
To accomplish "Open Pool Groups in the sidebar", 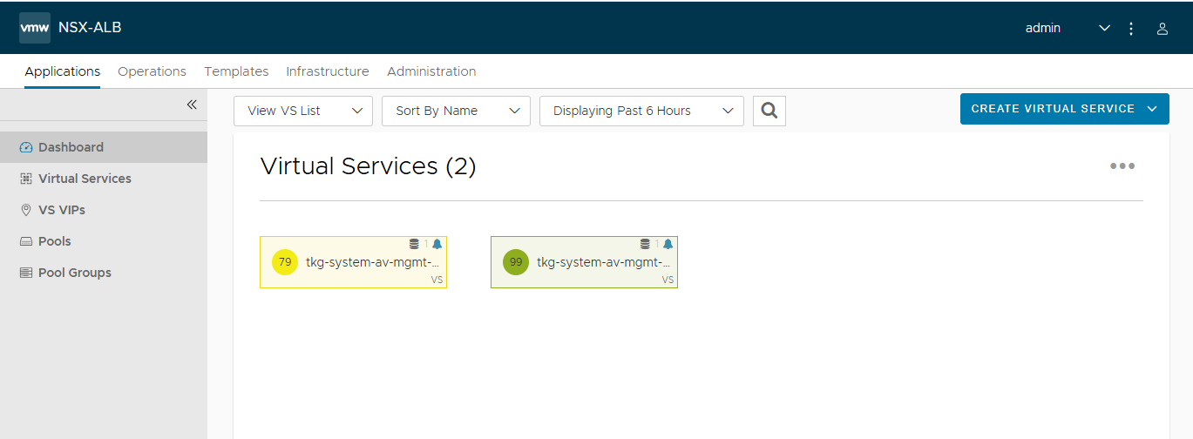I will pos(104,273).
